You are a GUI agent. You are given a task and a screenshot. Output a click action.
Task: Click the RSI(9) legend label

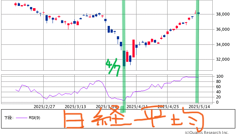pyautogui.click(x=34, y=118)
